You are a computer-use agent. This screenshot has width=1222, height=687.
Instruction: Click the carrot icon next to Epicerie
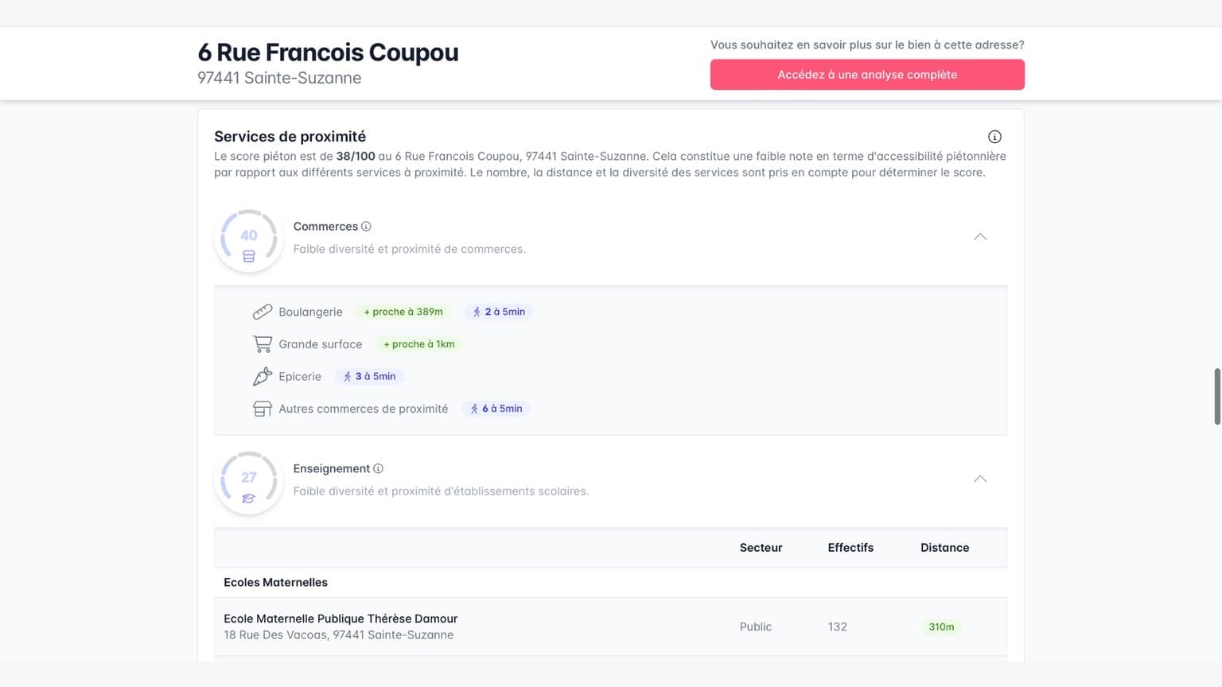263,376
